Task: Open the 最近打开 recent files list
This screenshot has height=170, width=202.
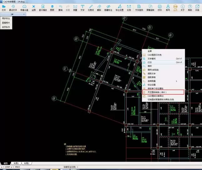Action: pos(13,8)
